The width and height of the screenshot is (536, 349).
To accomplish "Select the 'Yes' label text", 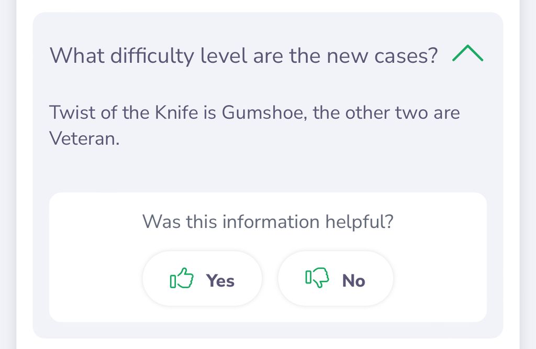I will tap(220, 281).
